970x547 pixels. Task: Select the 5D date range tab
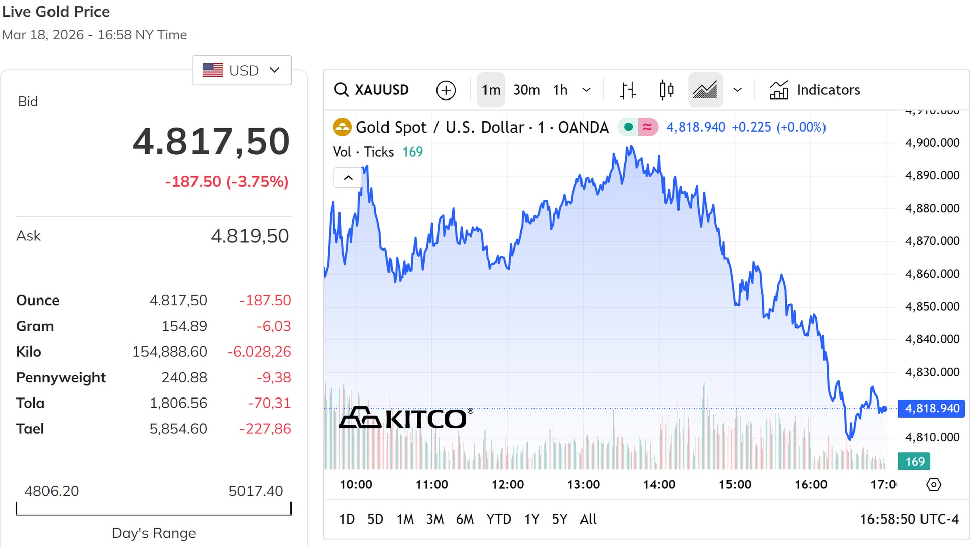(x=375, y=519)
